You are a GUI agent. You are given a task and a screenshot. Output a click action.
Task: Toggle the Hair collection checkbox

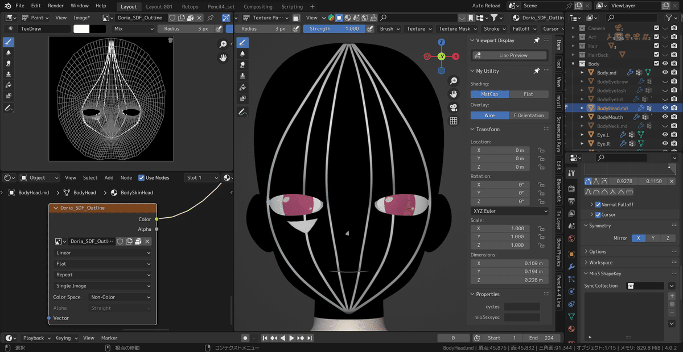click(656, 45)
